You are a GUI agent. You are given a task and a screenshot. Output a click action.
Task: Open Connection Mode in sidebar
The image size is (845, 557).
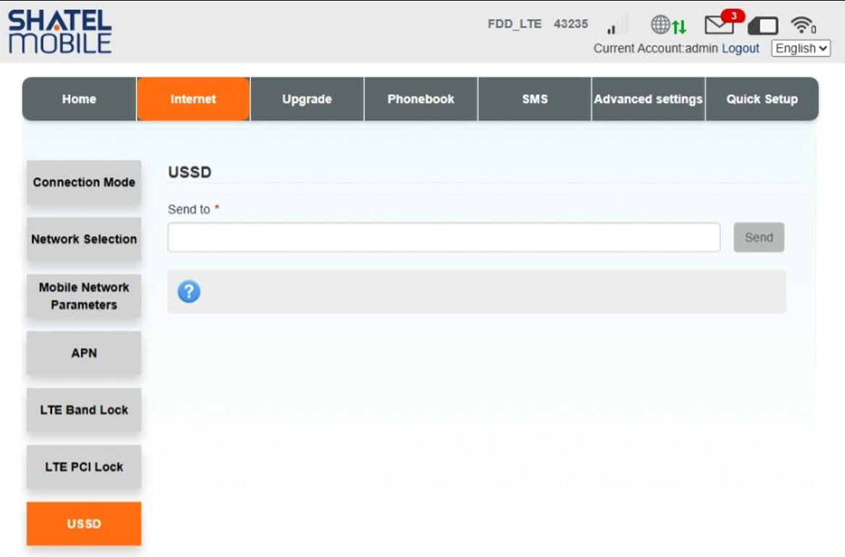[x=84, y=182]
